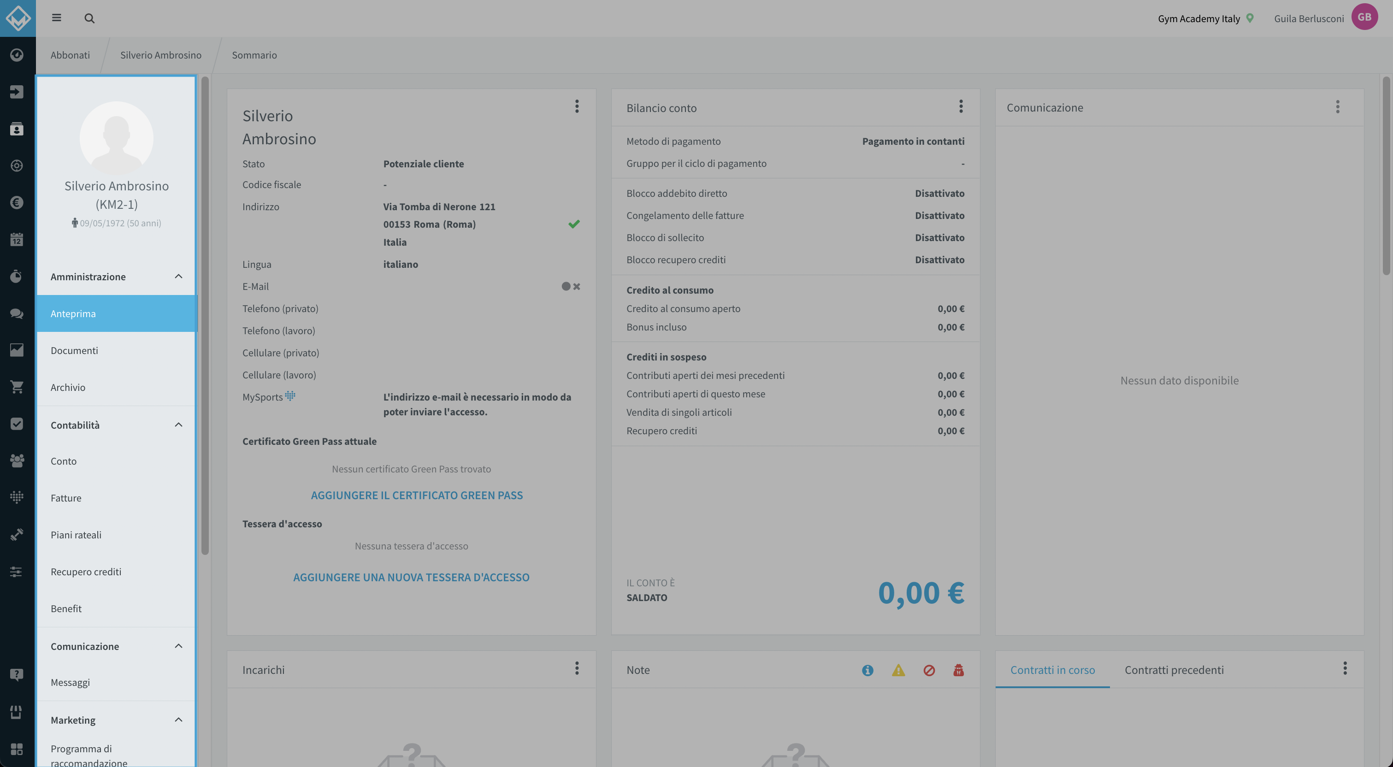
Task: Open the dashboard gauge icon in the left rail
Action: [x=17, y=55]
